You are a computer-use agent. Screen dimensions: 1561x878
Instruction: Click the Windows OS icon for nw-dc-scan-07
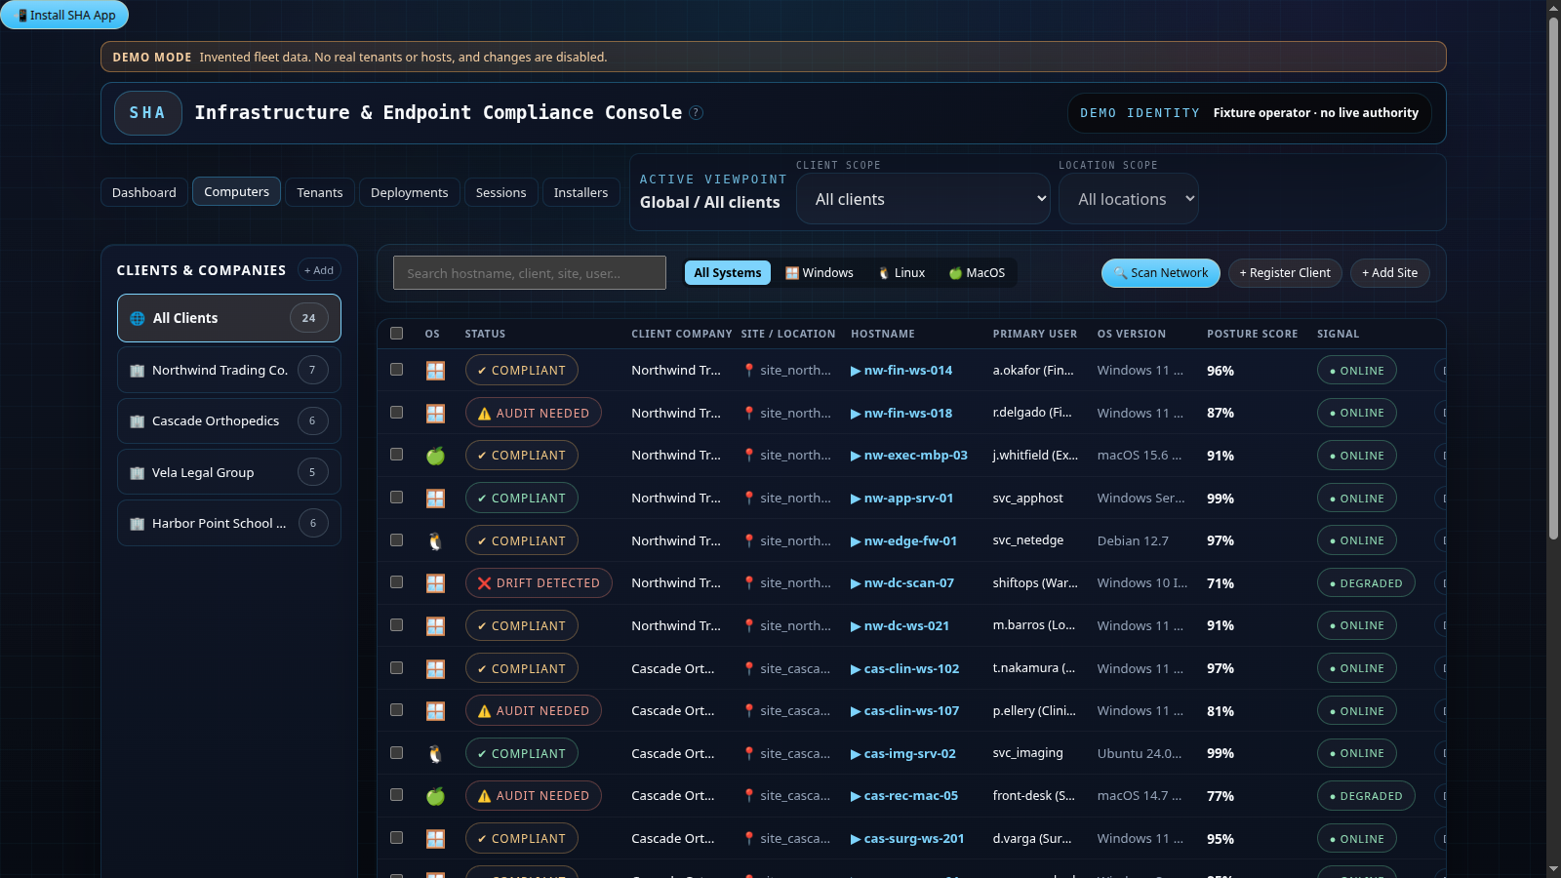pos(435,583)
